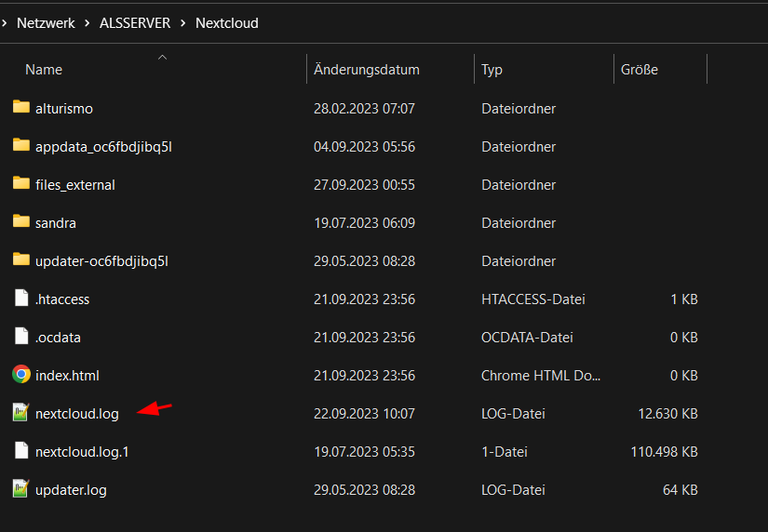The width and height of the screenshot is (768, 532).
Task: Select the updater.log file icon
Action: 20,489
